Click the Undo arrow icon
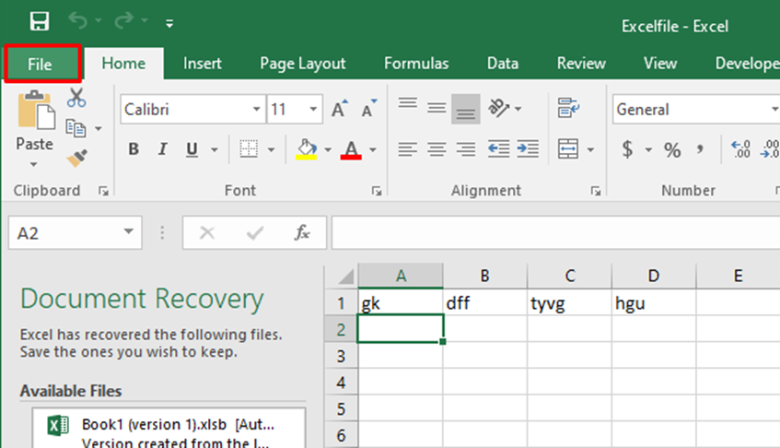 coord(77,20)
